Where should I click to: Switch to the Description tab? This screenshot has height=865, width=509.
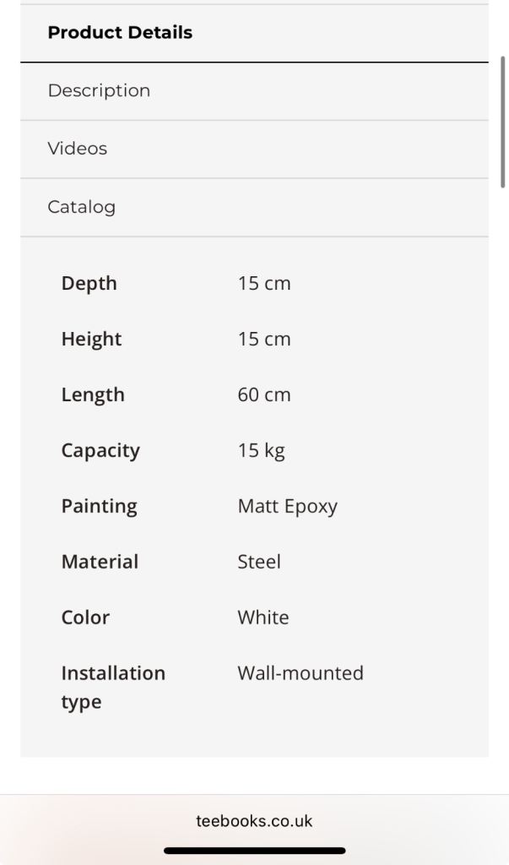(99, 90)
